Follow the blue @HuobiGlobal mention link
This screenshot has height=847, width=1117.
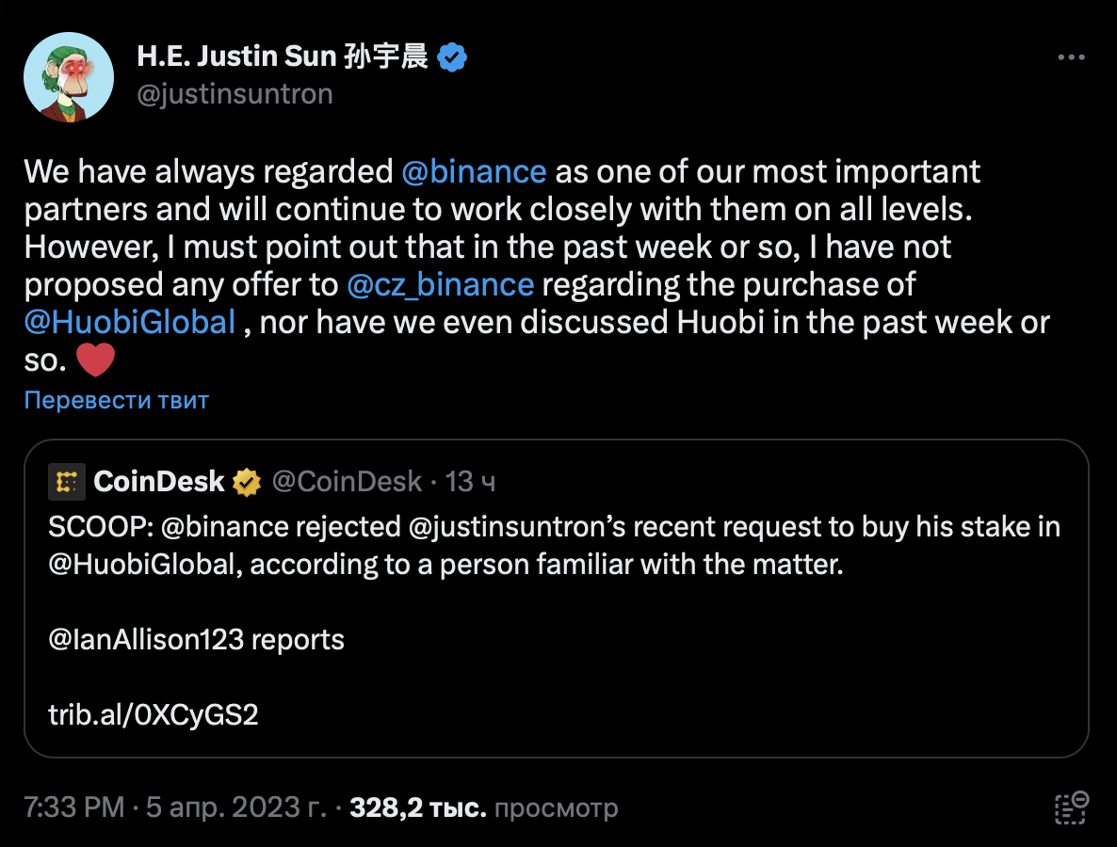(x=130, y=322)
